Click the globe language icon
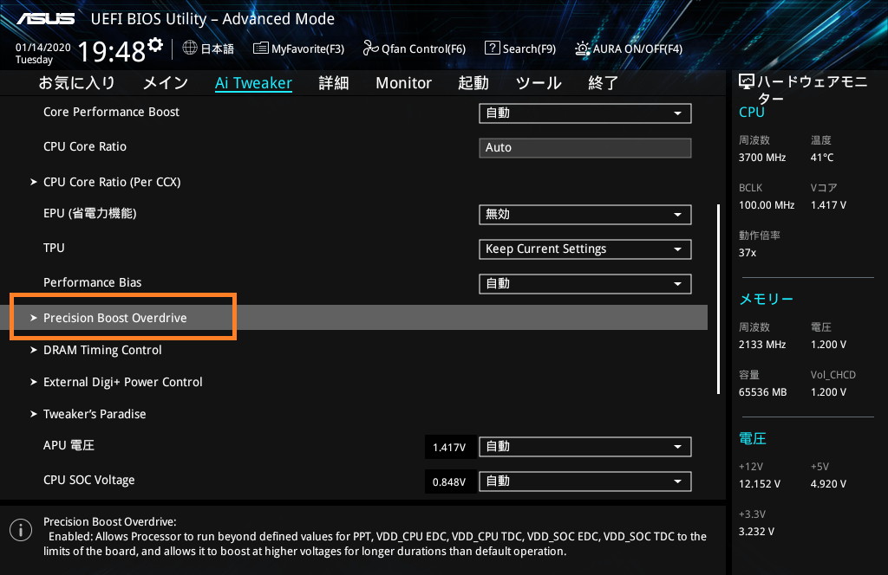The image size is (888, 575). (x=190, y=48)
